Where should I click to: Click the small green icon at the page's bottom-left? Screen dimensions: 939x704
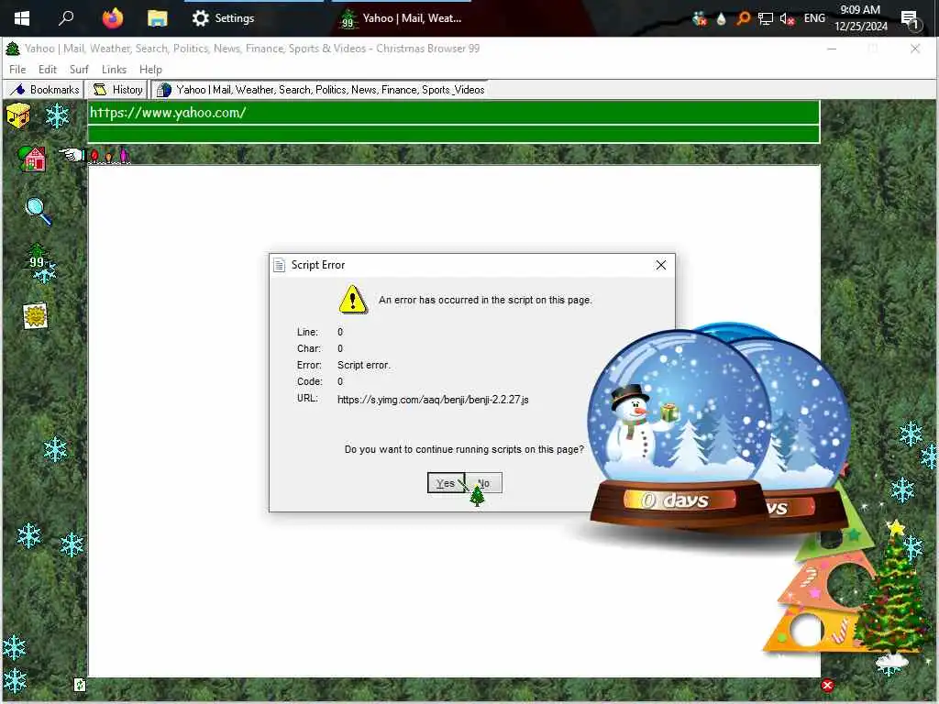point(79,684)
